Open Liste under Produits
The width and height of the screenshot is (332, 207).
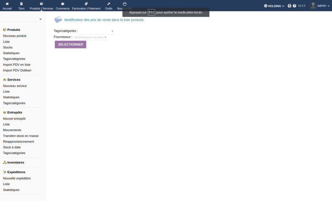point(6,42)
